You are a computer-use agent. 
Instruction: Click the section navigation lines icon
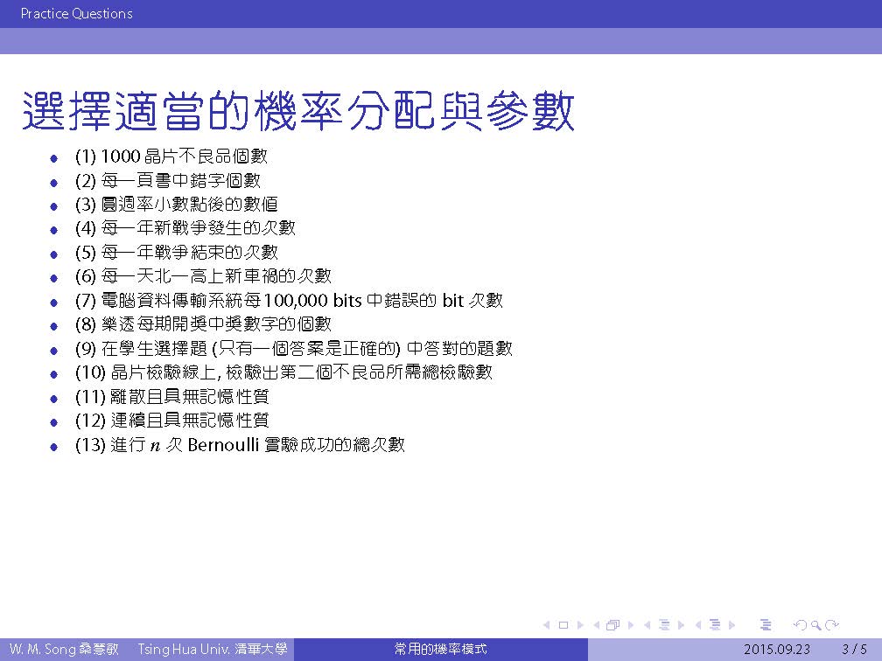coord(715,625)
